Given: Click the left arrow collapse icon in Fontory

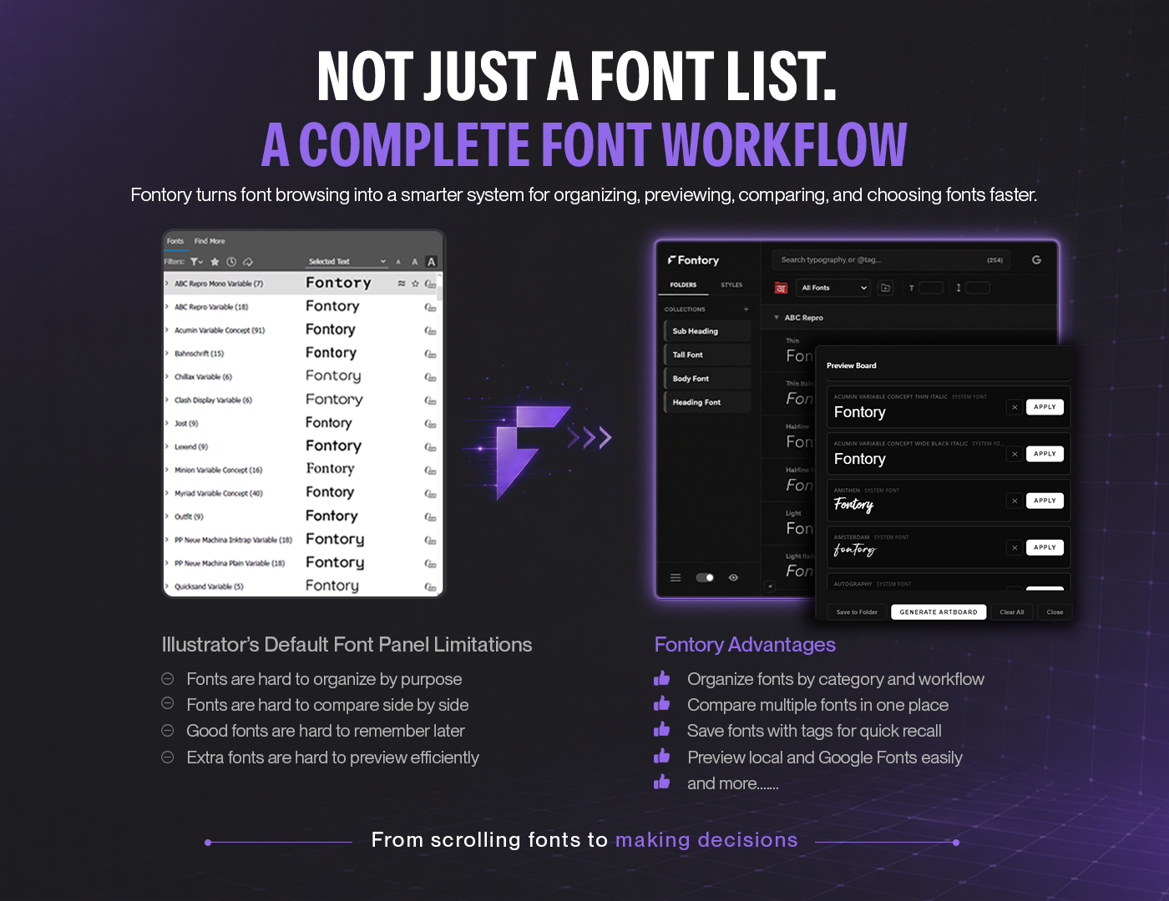Looking at the screenshot, I should (770, 586).
